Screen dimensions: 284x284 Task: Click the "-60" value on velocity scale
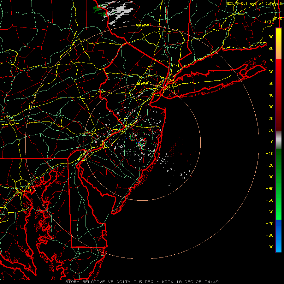[270, 212]
